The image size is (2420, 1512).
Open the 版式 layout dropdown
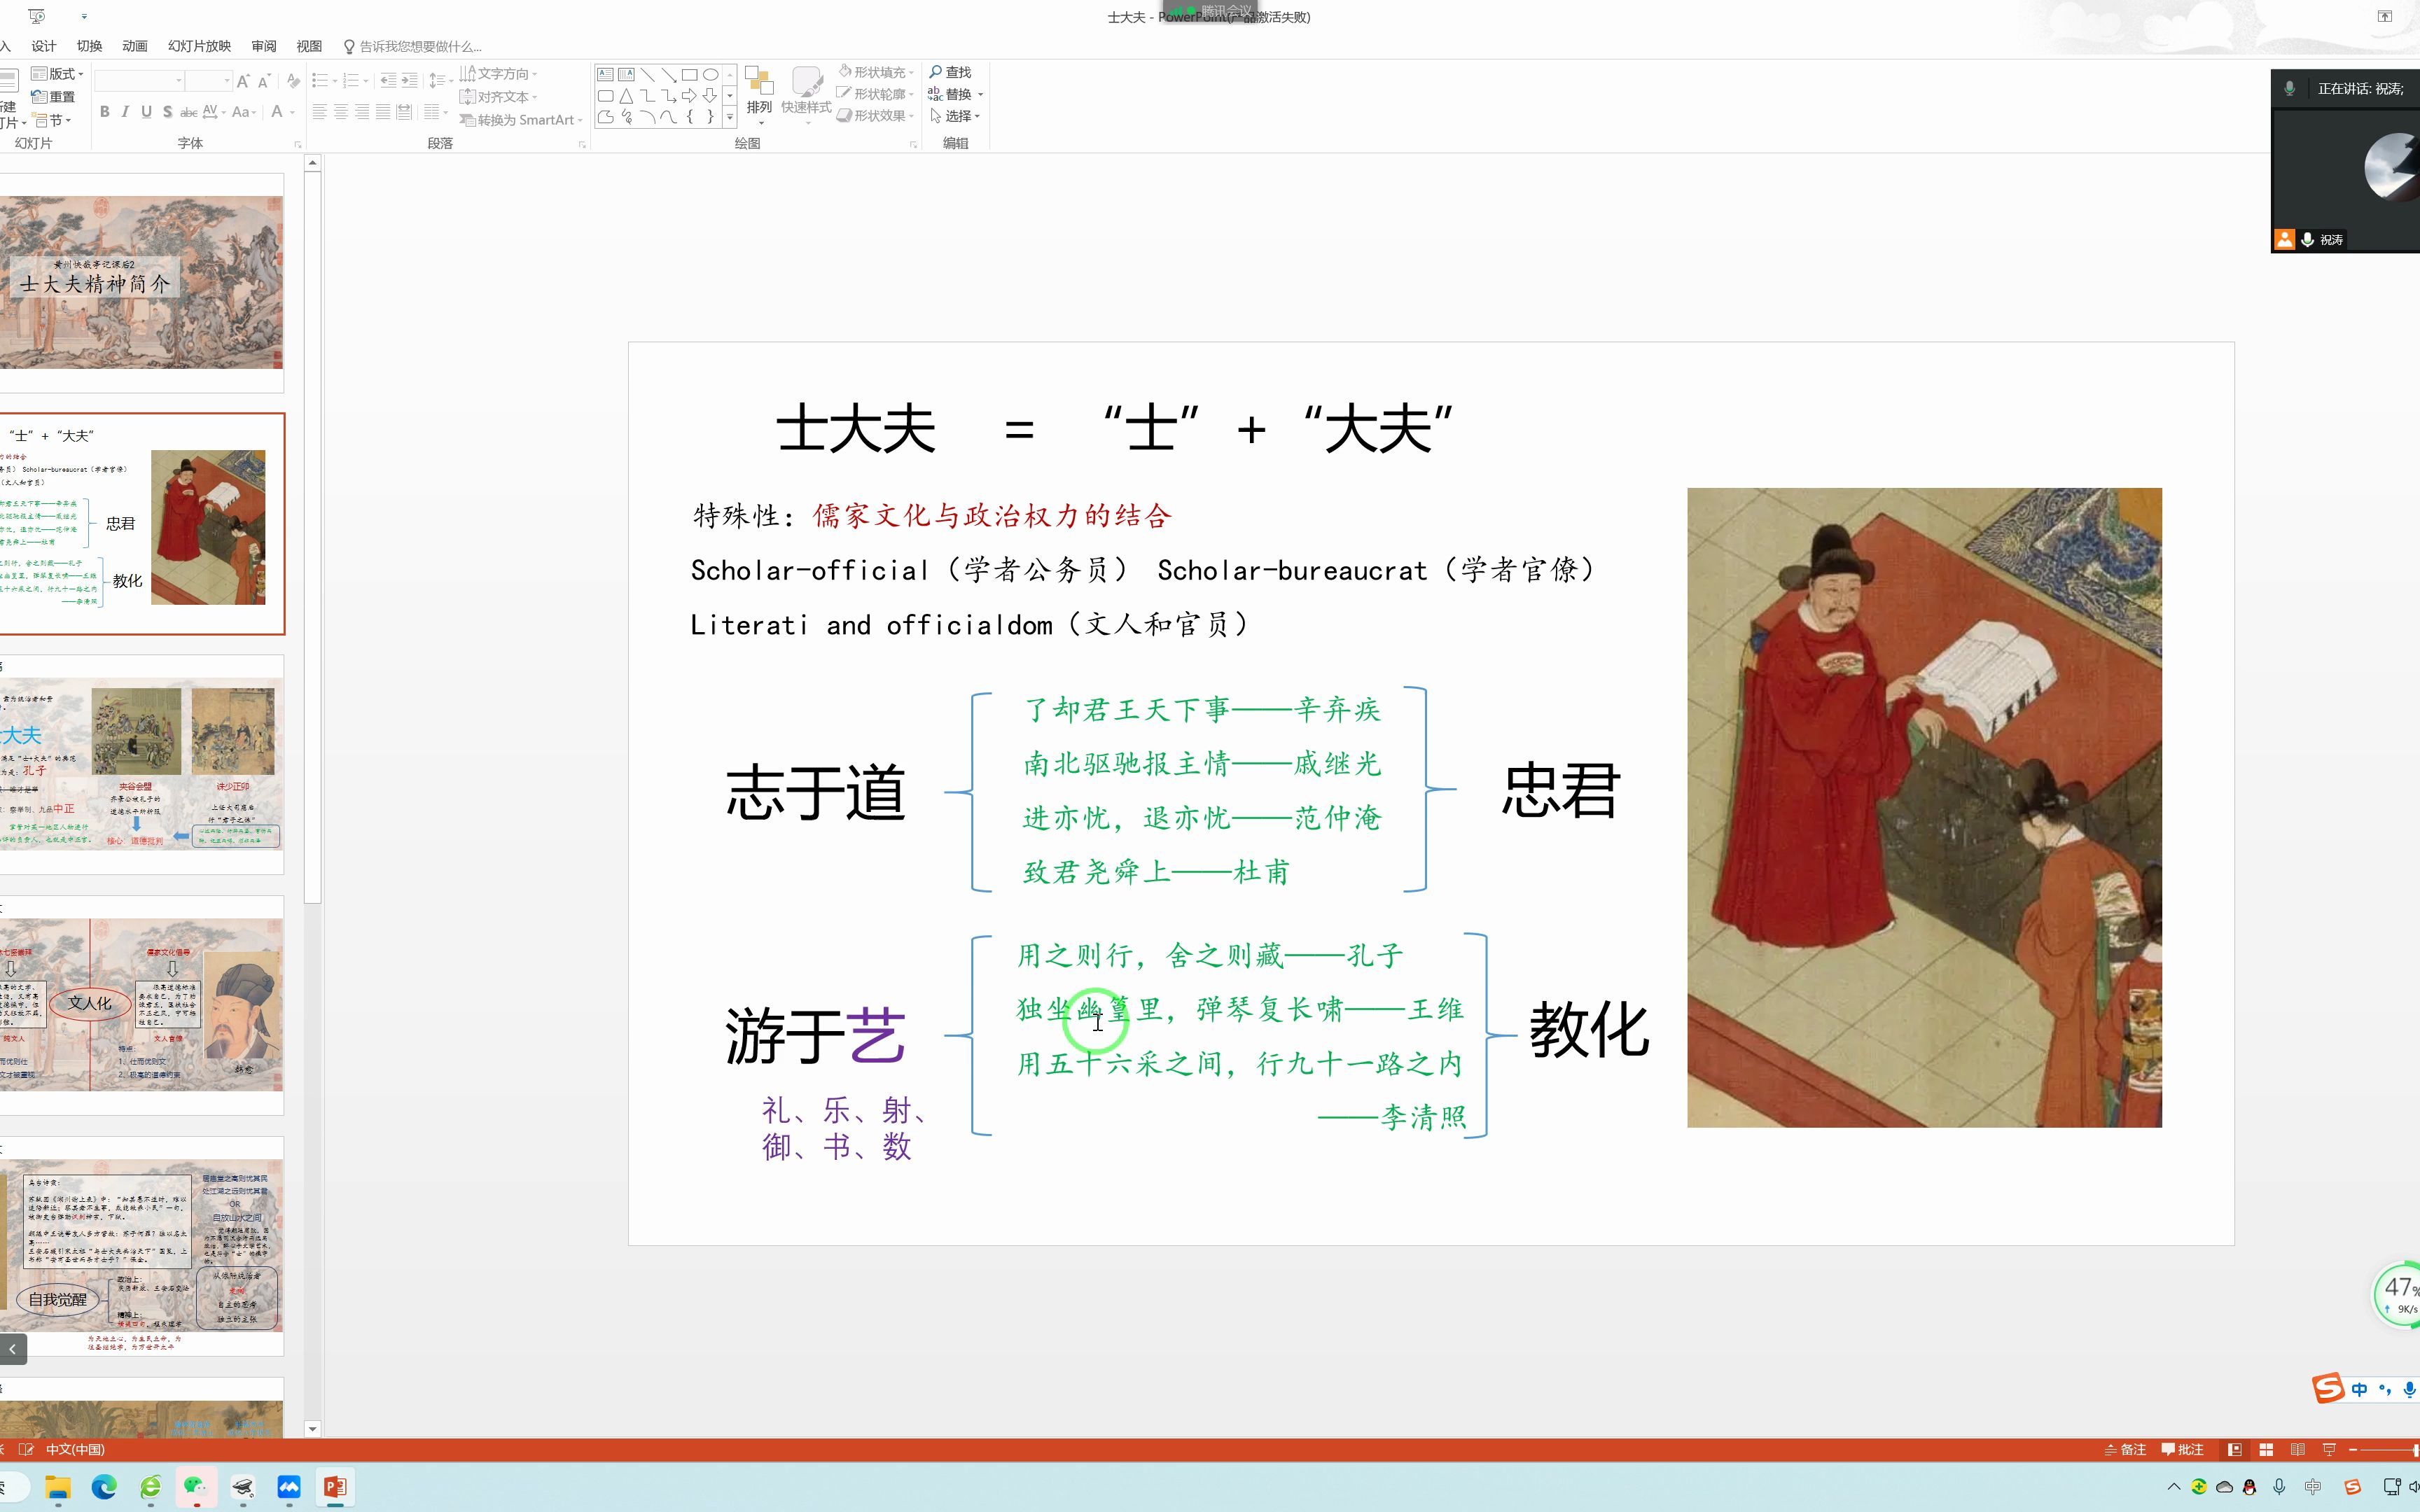coord(57,74)
